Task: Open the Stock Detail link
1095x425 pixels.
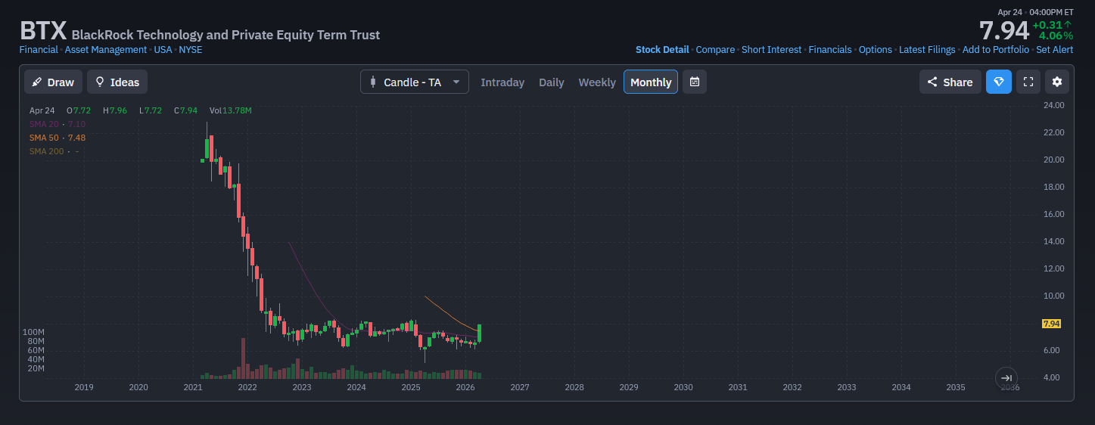Action: 662,50
